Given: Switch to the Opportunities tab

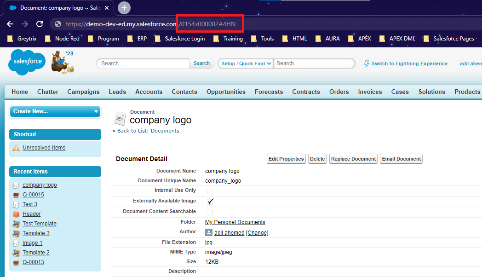Looking at the screenshot, I should (x=226, y=92).
